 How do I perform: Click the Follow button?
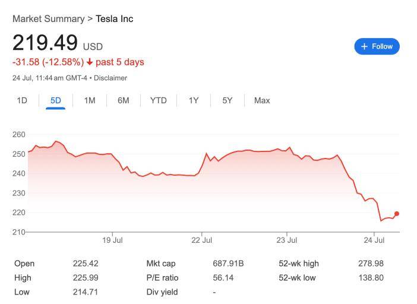377,46
